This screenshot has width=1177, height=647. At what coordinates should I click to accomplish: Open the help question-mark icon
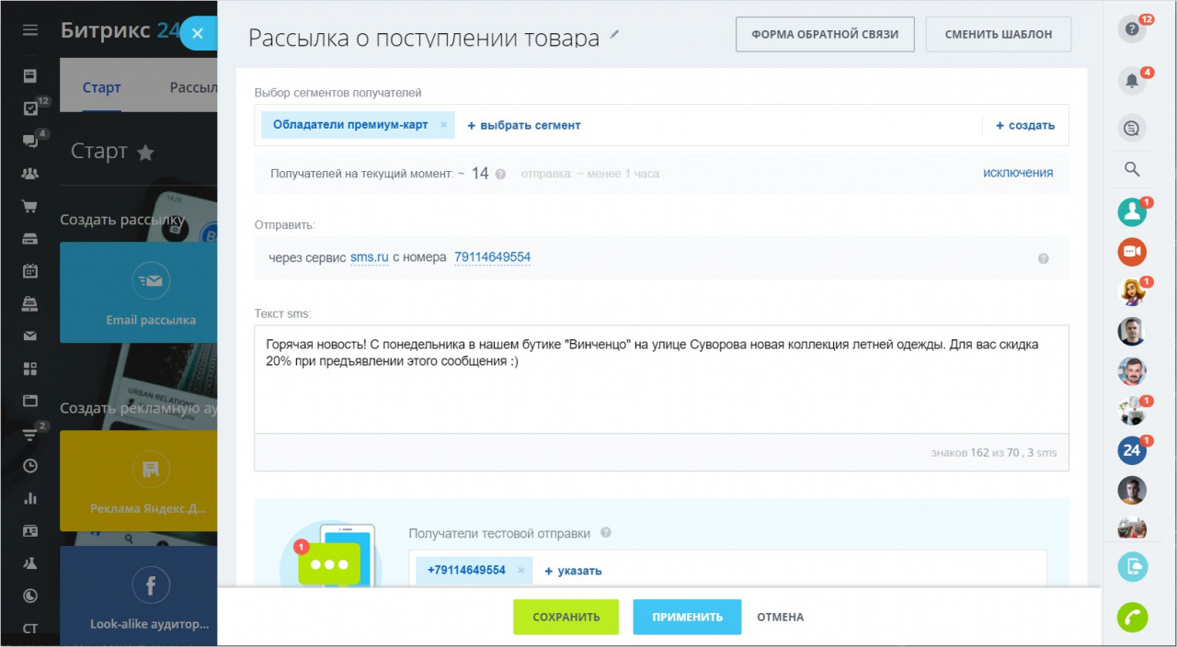(x=1130, y=28)
